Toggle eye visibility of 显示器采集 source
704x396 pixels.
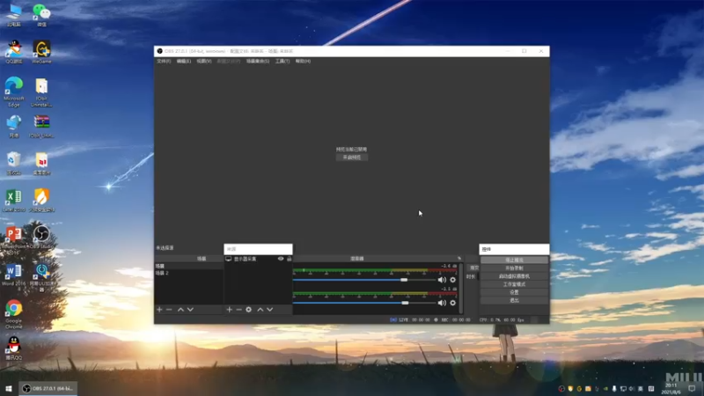click(281, 259)
